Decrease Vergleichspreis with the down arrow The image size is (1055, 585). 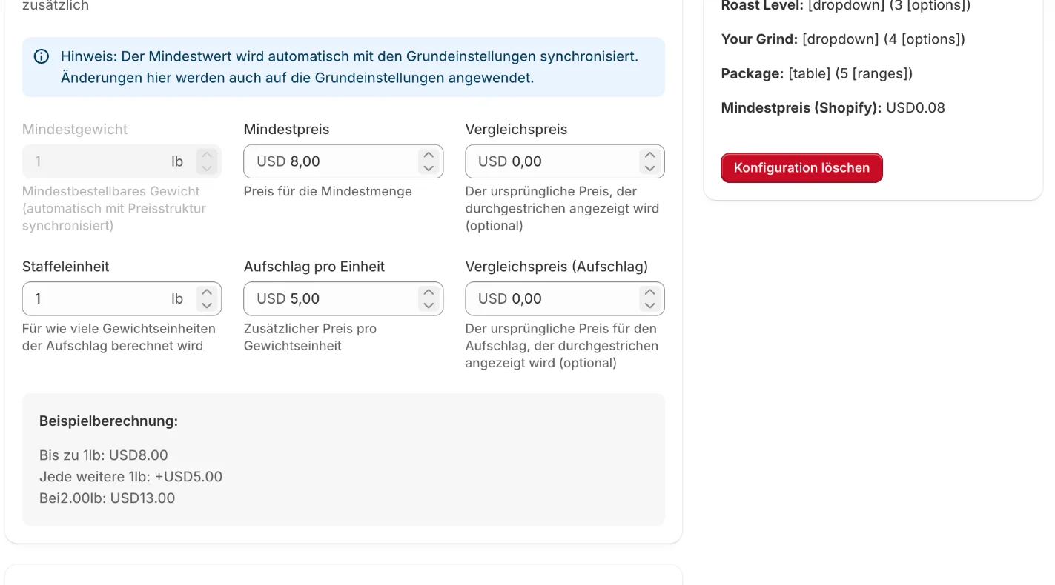[x=649, y=168]
